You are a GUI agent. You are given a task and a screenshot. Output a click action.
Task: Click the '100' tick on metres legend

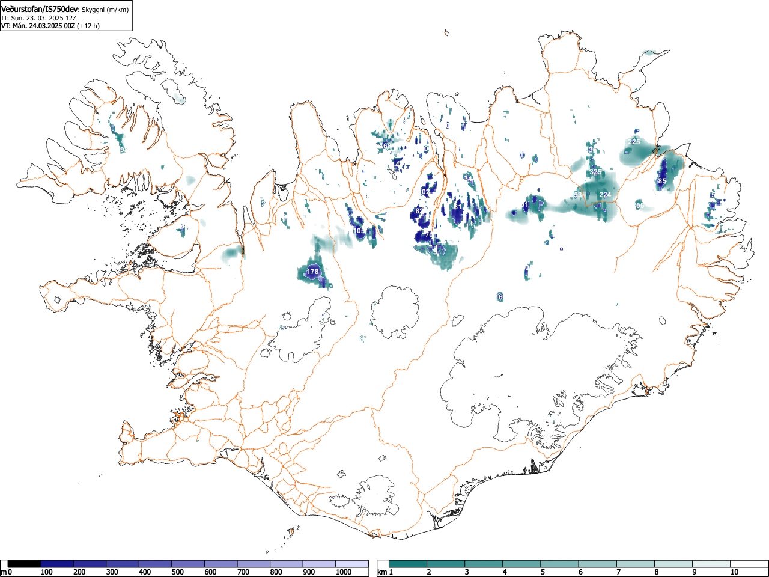[46, 572]
